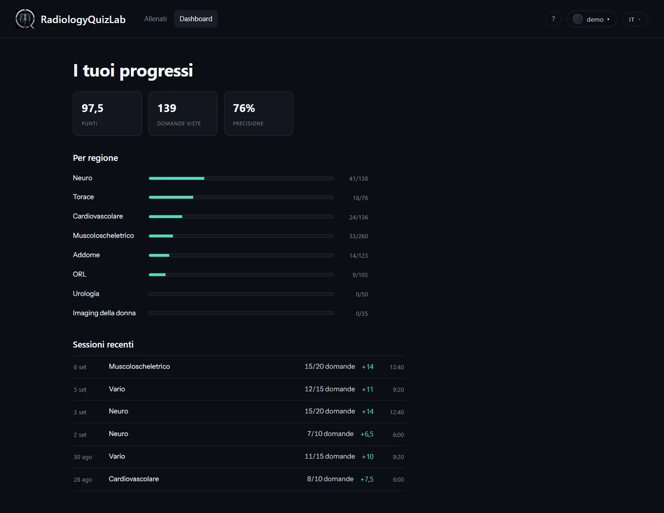Click the I tuoi progressi title
Viewport: 664px width, 513px height.
133,71
